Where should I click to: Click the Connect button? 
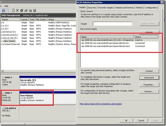point(149,71)
